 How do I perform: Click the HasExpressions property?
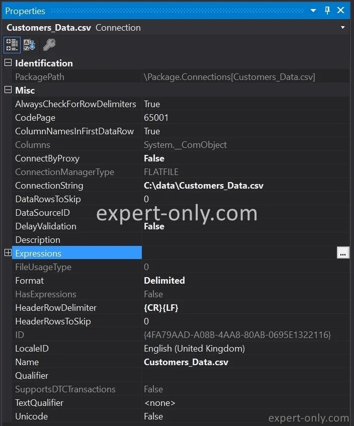click(x=46, y=294)
